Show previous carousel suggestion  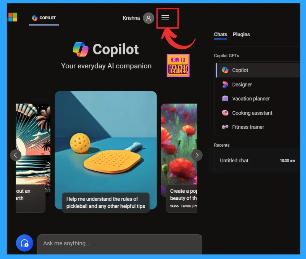pos(16,155)
